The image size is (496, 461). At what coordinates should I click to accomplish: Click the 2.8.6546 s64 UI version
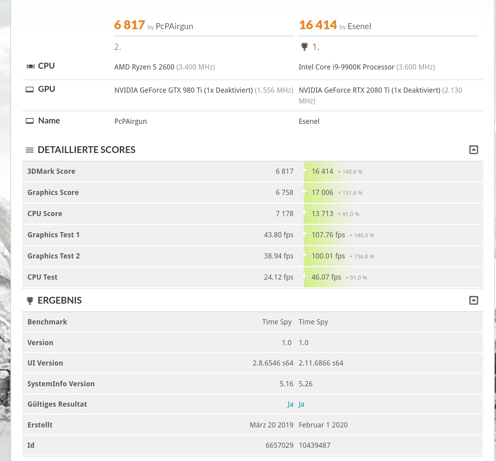273,363
